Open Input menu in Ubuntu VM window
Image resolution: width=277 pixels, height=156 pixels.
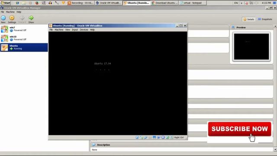point(75,30)
